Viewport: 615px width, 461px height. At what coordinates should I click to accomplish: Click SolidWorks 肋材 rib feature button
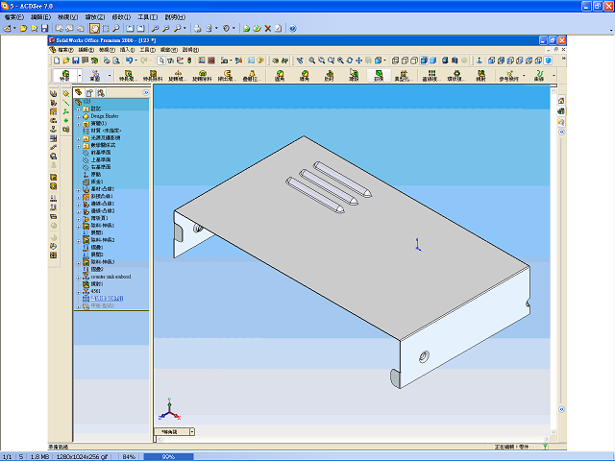click(329, 75)
